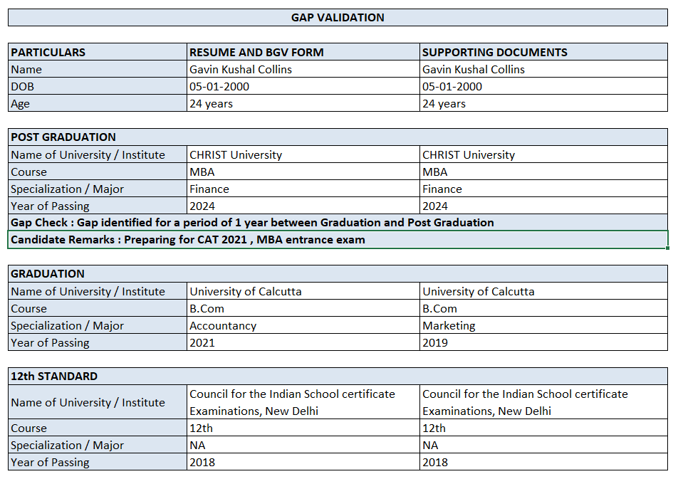Image resolution: width=673 pixels, height=479 pixels.
Task: Click graduation passing year 2019 cell
Action: point(543,342)
